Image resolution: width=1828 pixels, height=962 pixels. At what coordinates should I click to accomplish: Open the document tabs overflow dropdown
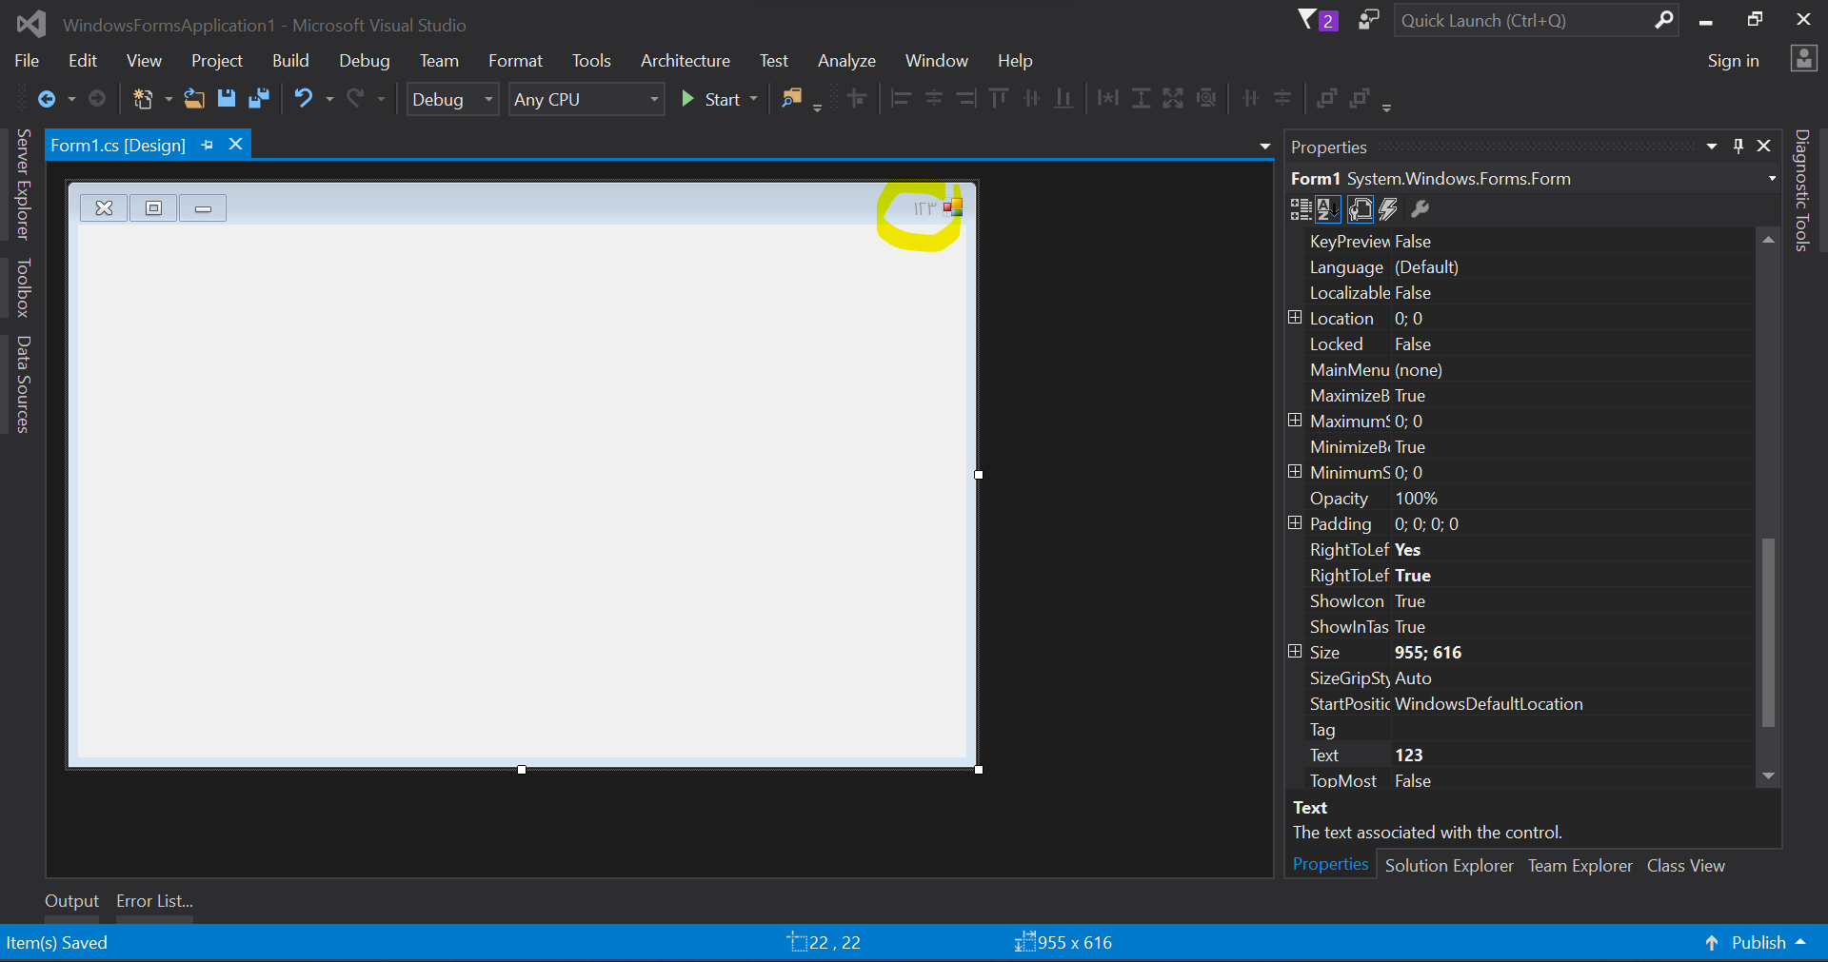1265,147
